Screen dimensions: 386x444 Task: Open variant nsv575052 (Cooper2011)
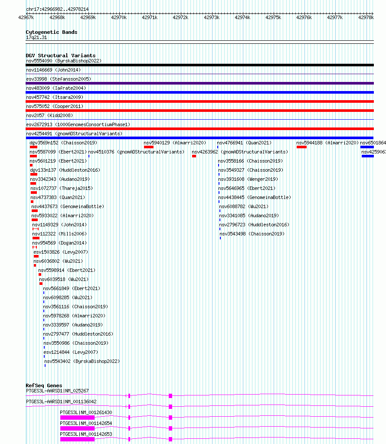click(x=55, y=106)
